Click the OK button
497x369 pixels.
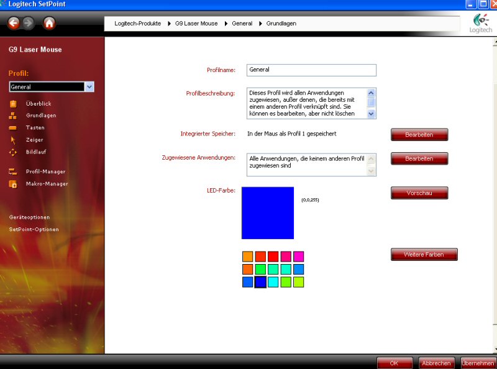tap(394, 363)
